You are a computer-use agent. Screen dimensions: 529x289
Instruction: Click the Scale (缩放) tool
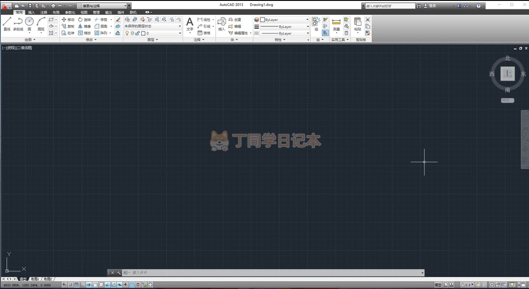point(84,33)
